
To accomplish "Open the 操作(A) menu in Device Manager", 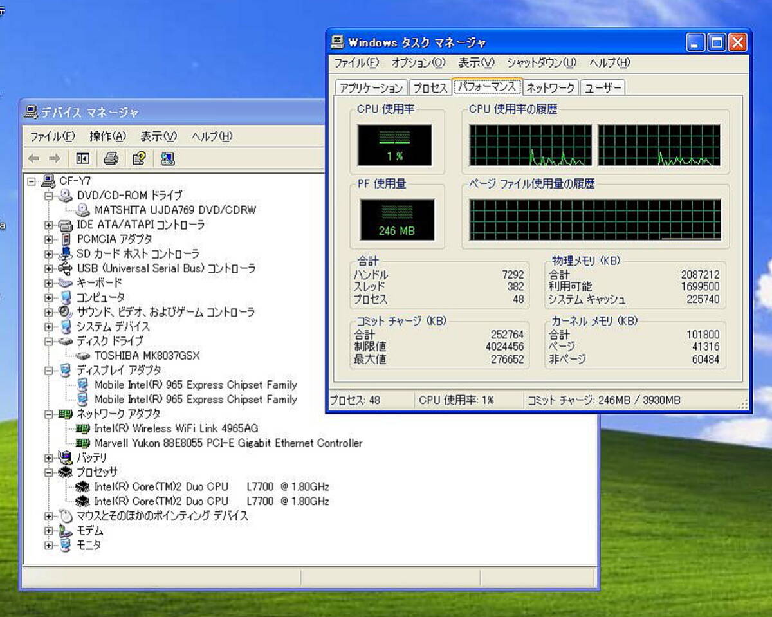I will [107, 136].
